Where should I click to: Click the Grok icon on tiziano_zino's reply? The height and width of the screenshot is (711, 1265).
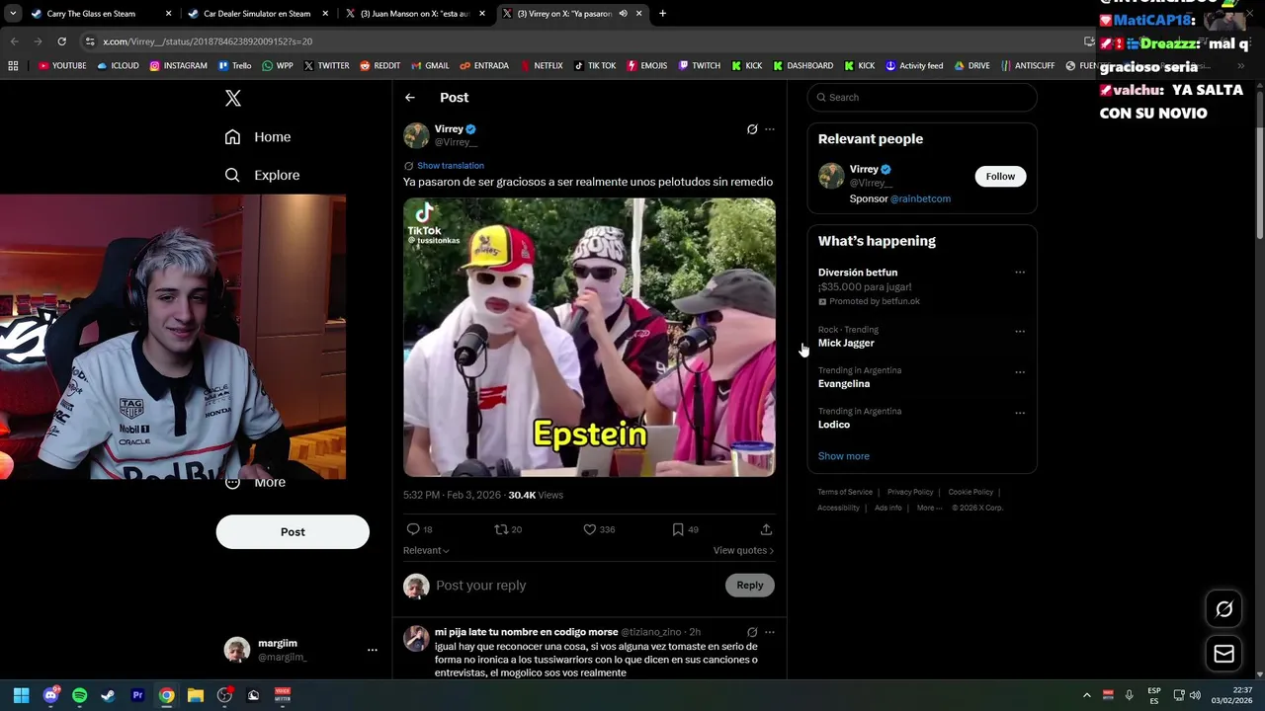tap(752, 632)
